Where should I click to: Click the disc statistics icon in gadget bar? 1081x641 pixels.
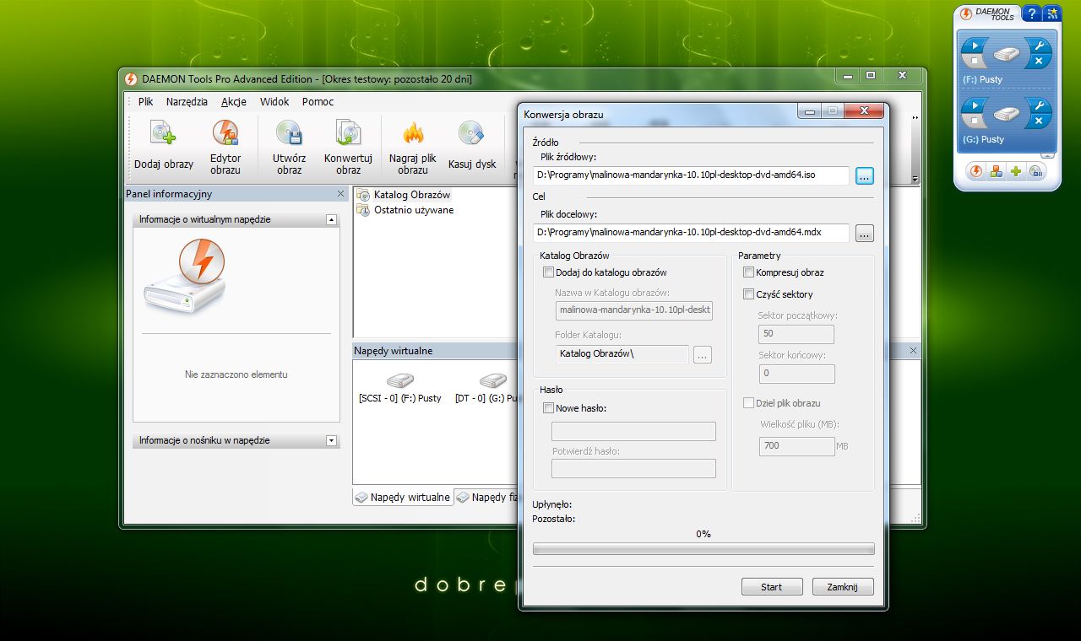(x=1035, y=171)
